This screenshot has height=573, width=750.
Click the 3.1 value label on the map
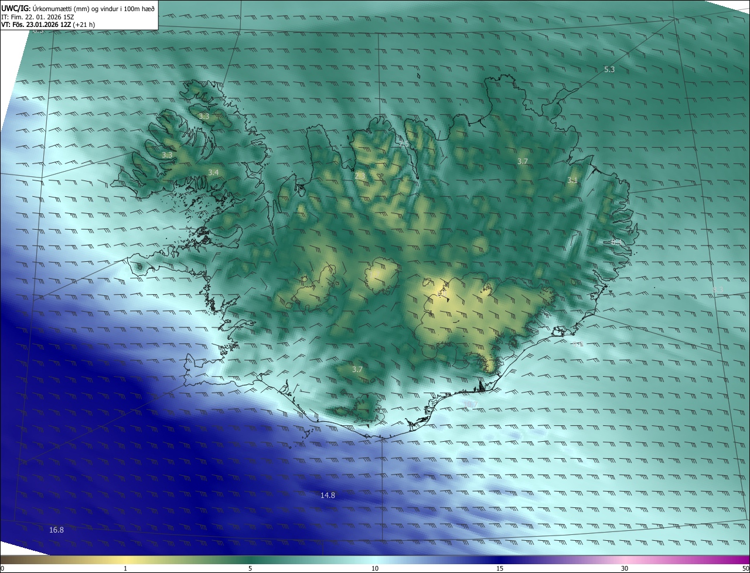[x=572, y=180]
